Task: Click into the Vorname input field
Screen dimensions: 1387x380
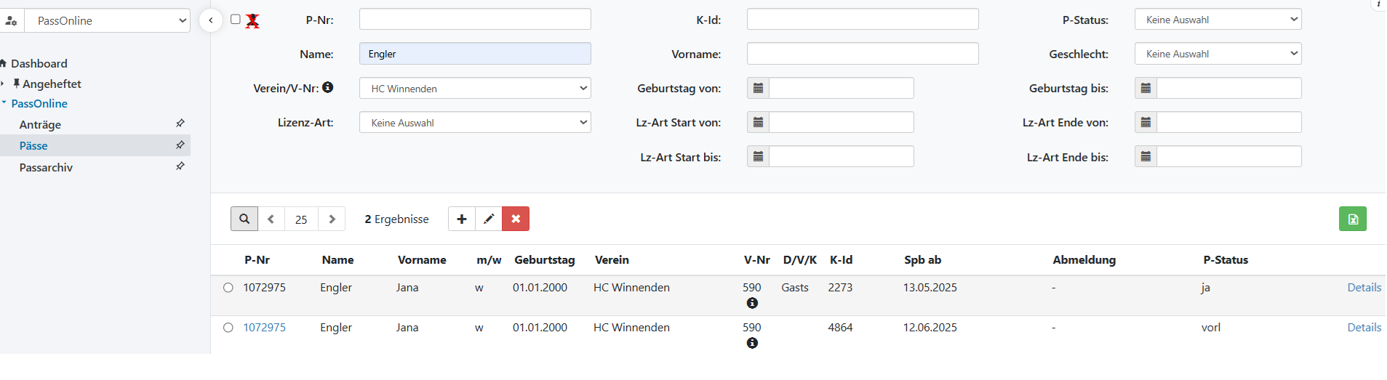Action: (x=862, y=54)
